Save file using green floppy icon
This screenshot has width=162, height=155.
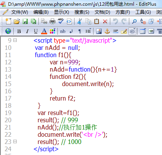tap(25, 21)
